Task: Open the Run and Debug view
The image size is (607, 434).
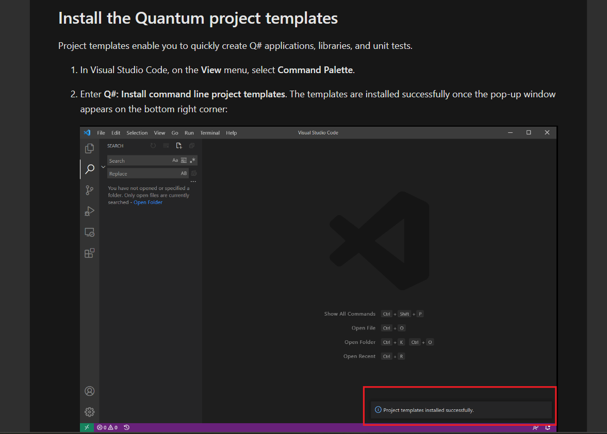Action: pos(89,211)
